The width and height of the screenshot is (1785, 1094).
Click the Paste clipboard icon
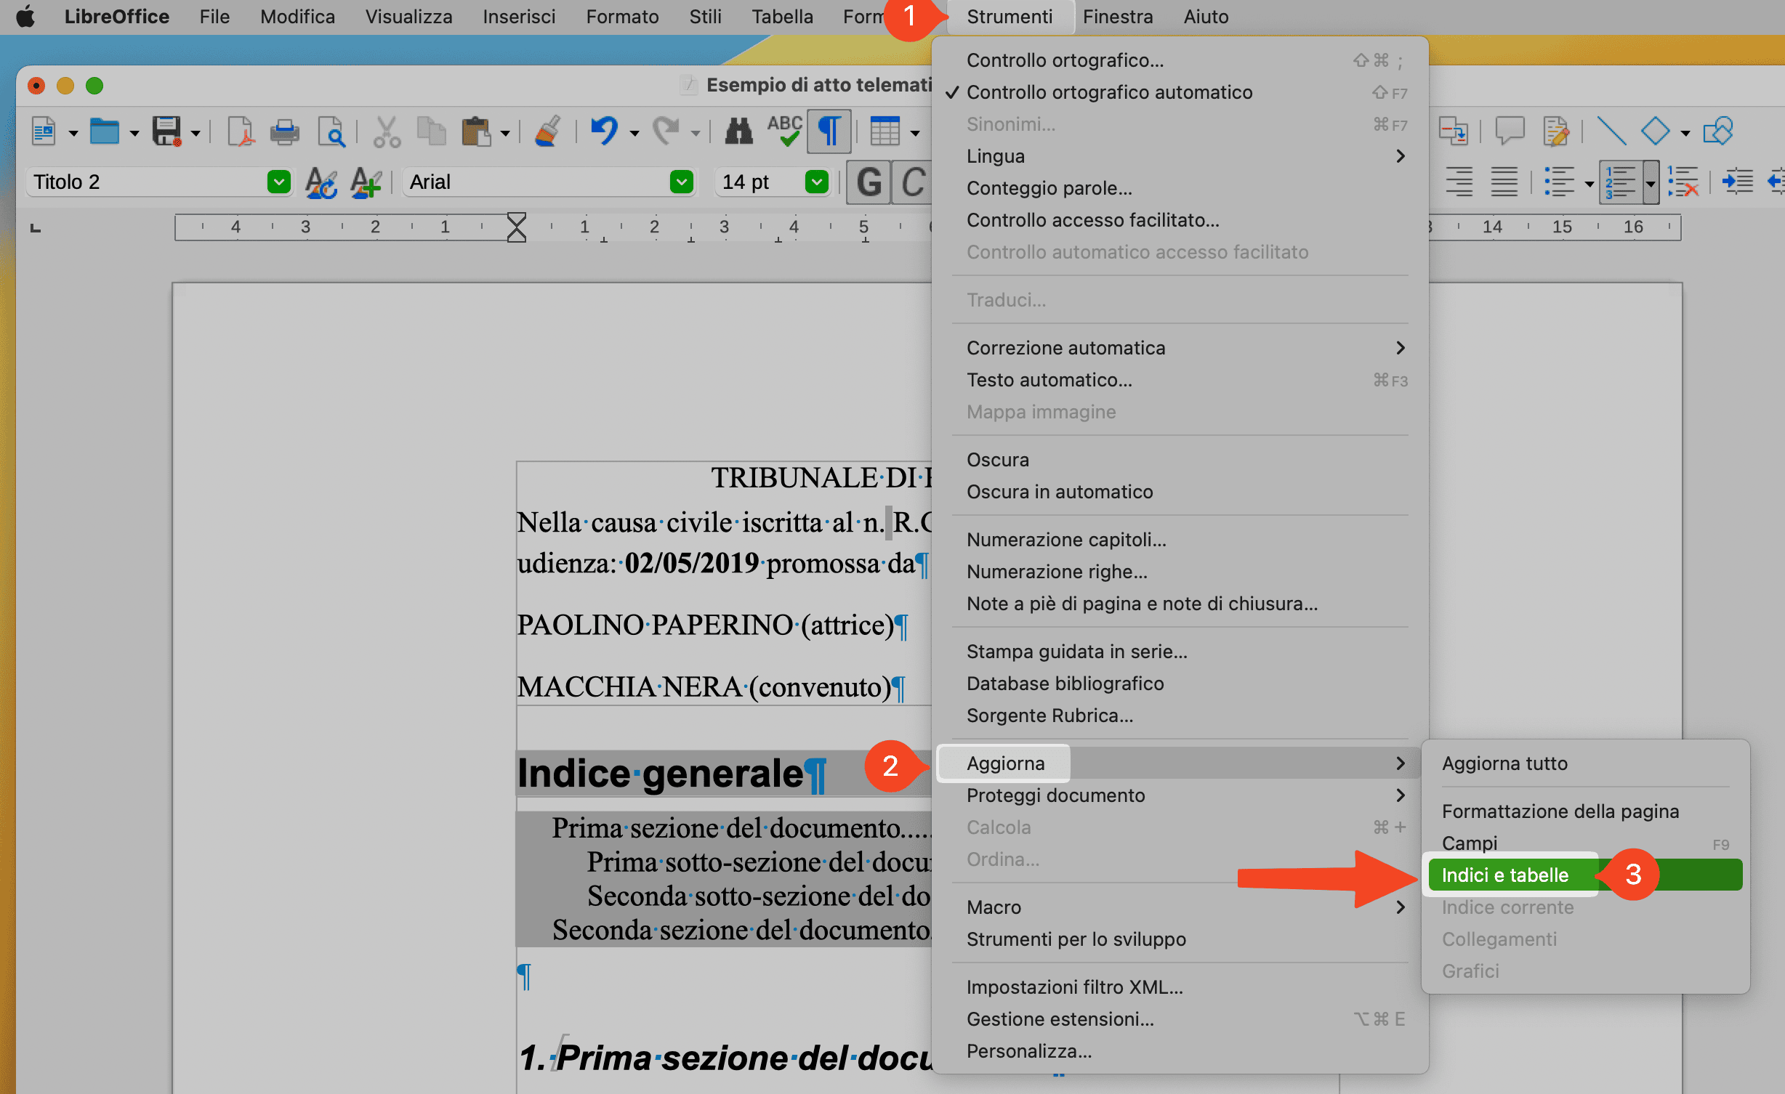pyautogui.click(x=476, y=132)
